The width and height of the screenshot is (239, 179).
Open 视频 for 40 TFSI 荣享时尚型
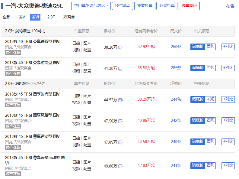tap(76, 71)
